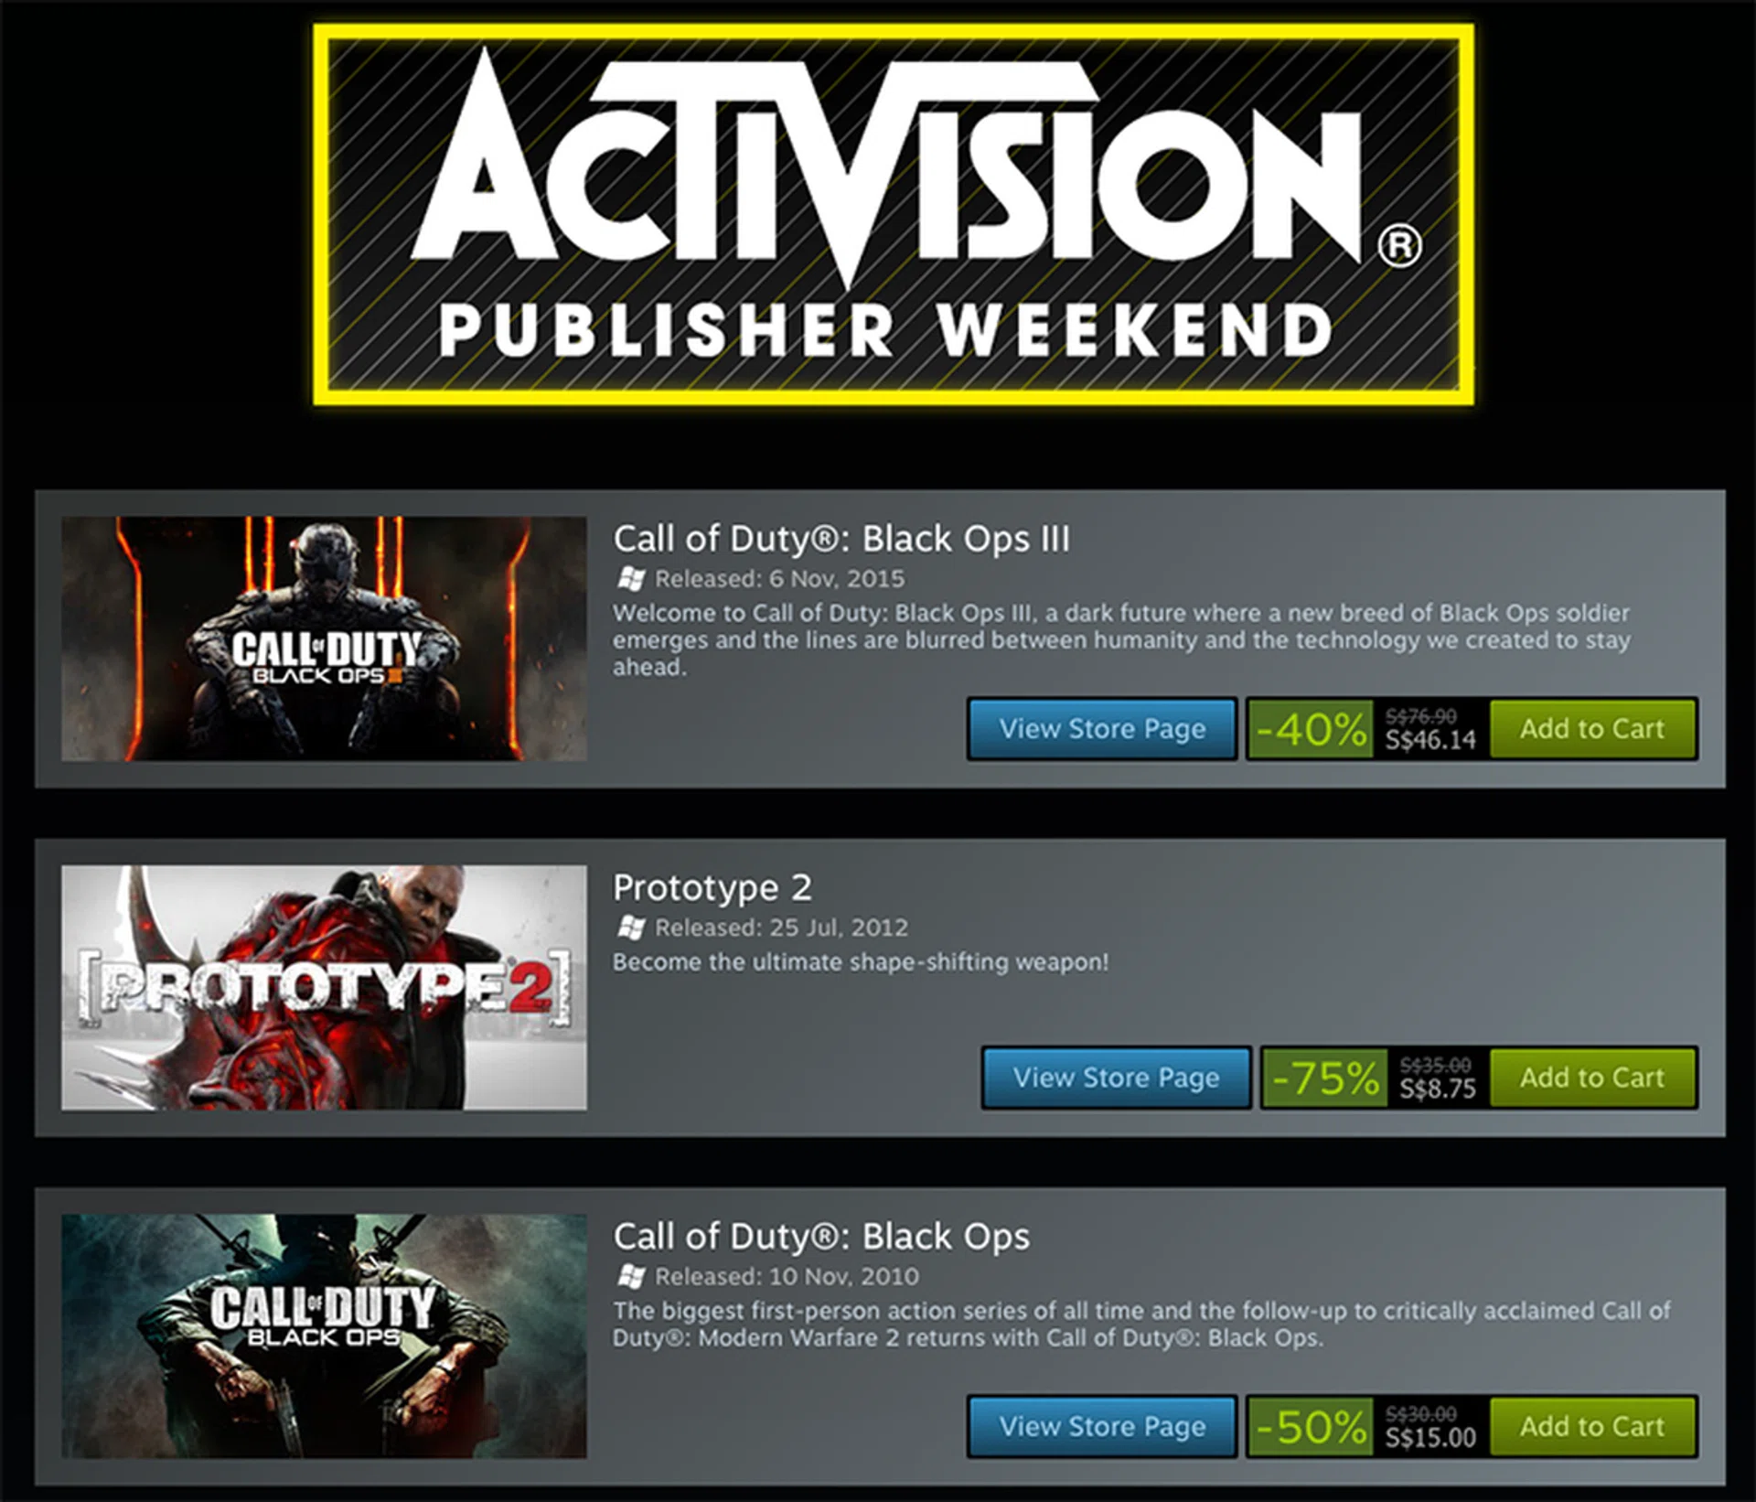Click Windows platform icon beside Prototype 2 release date
Viewport: 1756px width, 1502px height.
[x=631, y=928]
